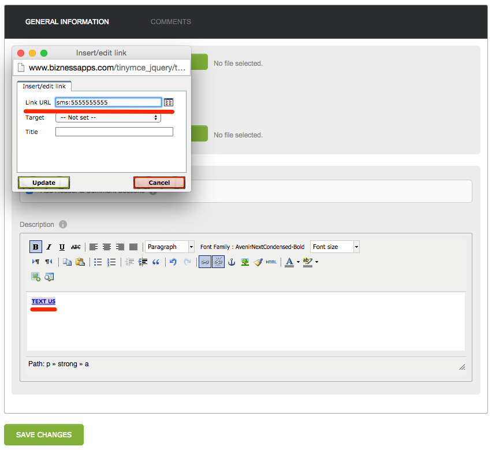Viewport: 492px width, 450px height.
Task: Open the text color picker arrow
Action: (298, 262)
